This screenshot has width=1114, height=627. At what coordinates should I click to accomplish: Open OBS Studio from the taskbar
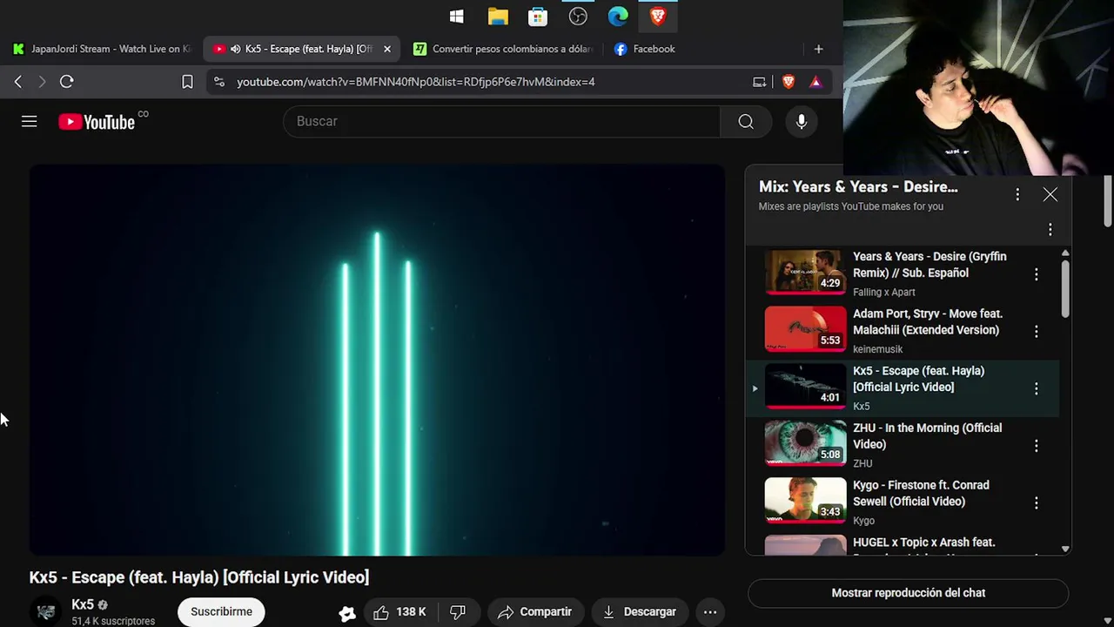[x=578, y=17]
